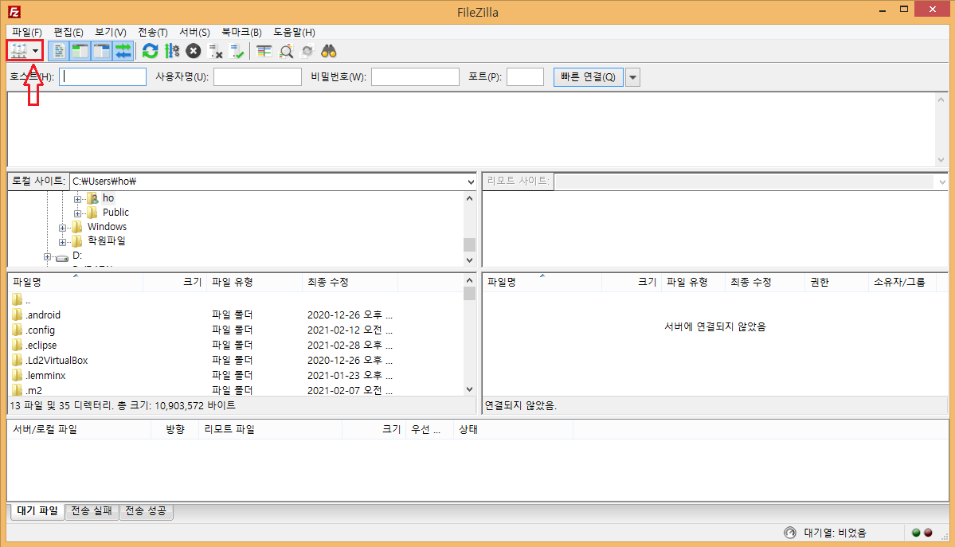This screenshot has width=955, height=547.
Task: Click the local tree scrollbar up arrow
Action: (470, 198)
